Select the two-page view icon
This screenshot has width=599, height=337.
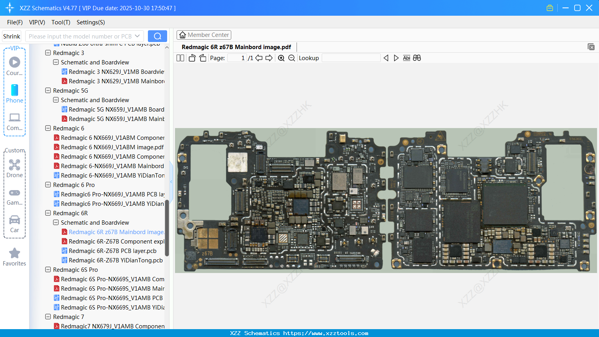coord(180,58)
